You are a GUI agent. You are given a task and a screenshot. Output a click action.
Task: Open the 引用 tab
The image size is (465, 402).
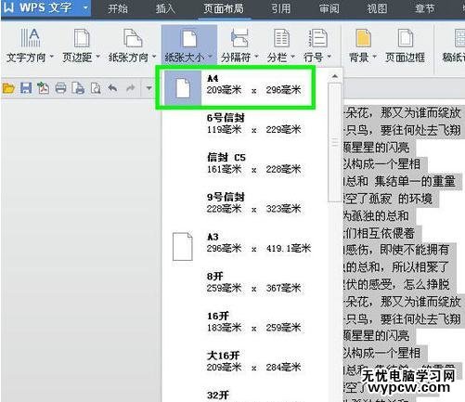pos(281,8)
